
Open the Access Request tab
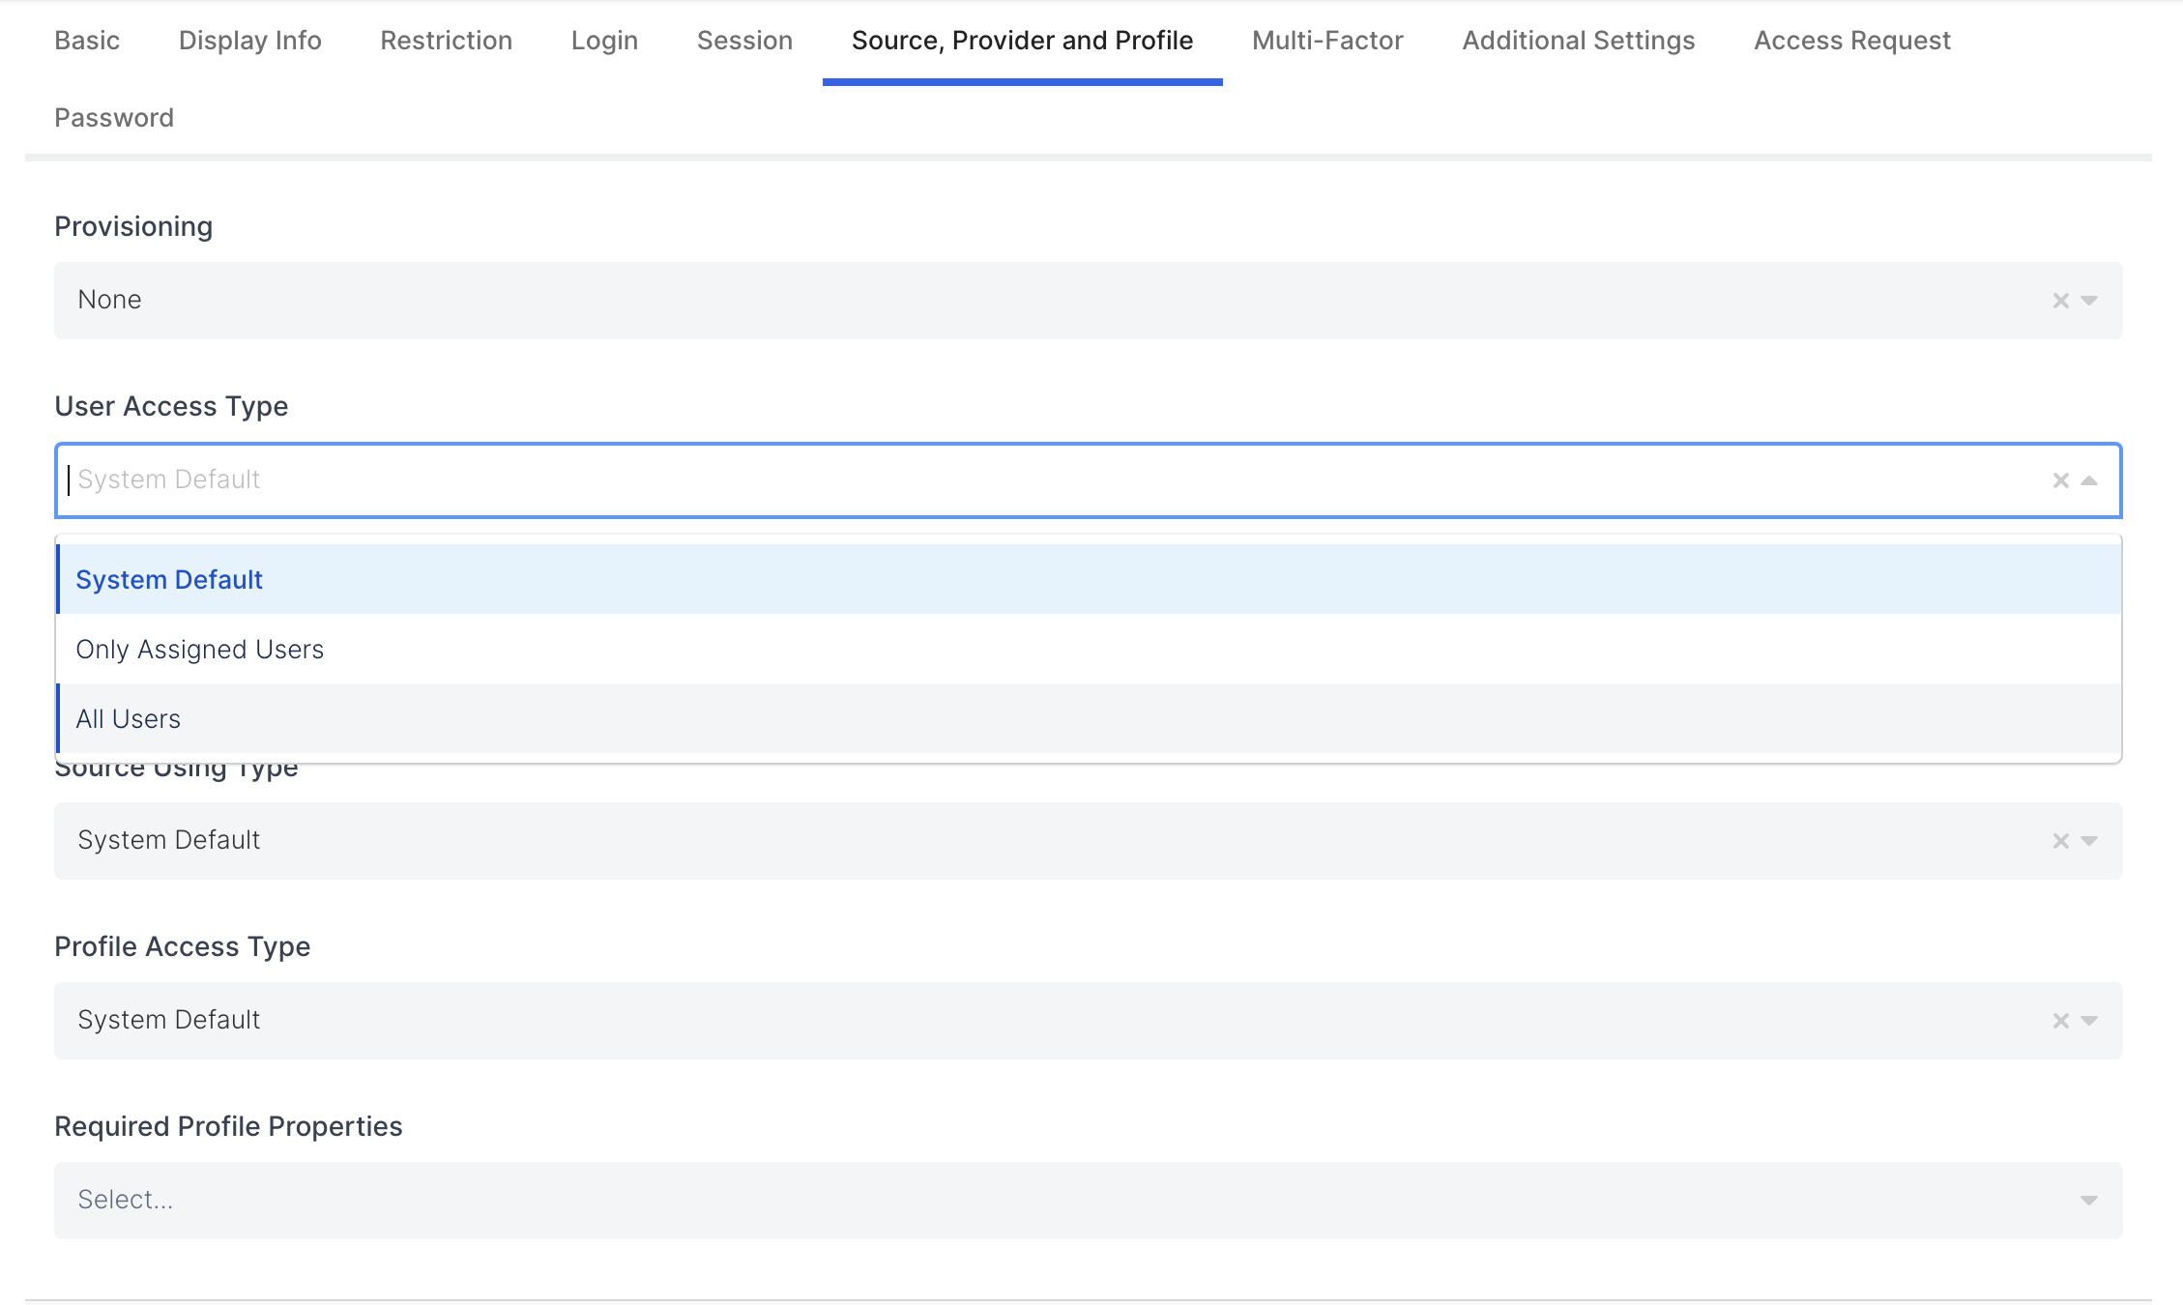pos(1851,41)
